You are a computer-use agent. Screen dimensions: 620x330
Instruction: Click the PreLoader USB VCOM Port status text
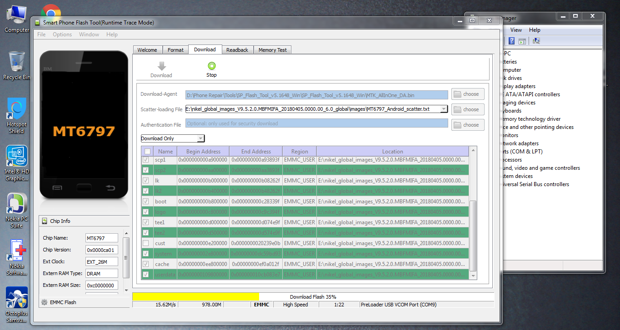click(399, 305)
